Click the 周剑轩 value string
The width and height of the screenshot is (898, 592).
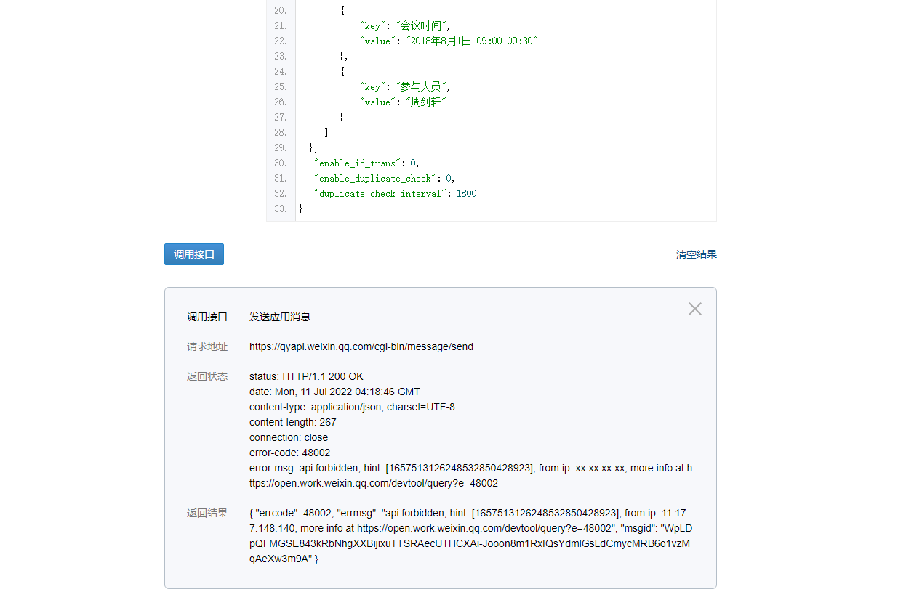(x=425, y=102)
